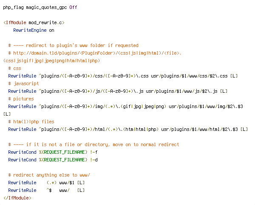Click the '# css' comment

pos(14,68)
